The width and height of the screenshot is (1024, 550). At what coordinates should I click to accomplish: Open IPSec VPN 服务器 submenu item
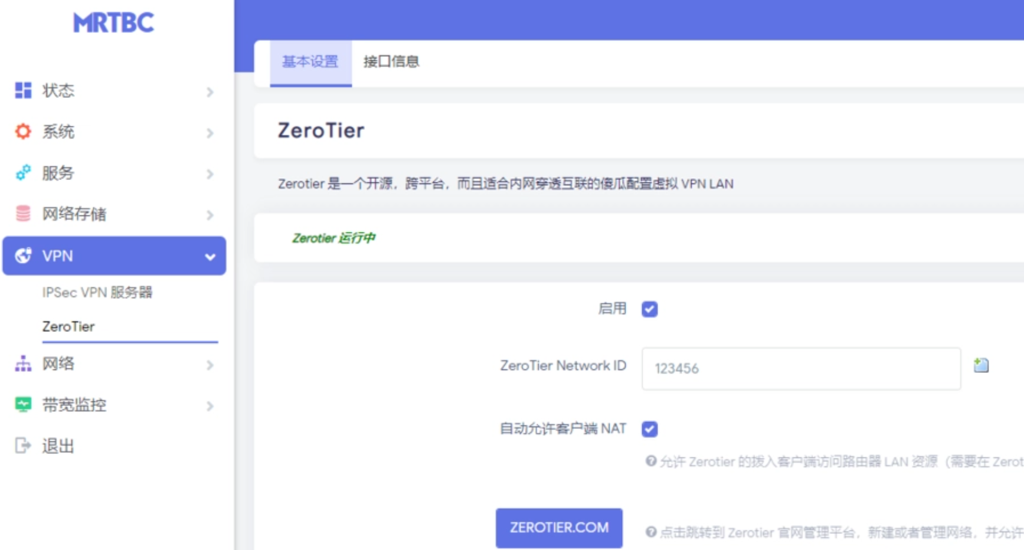click(x=97, y=292)
